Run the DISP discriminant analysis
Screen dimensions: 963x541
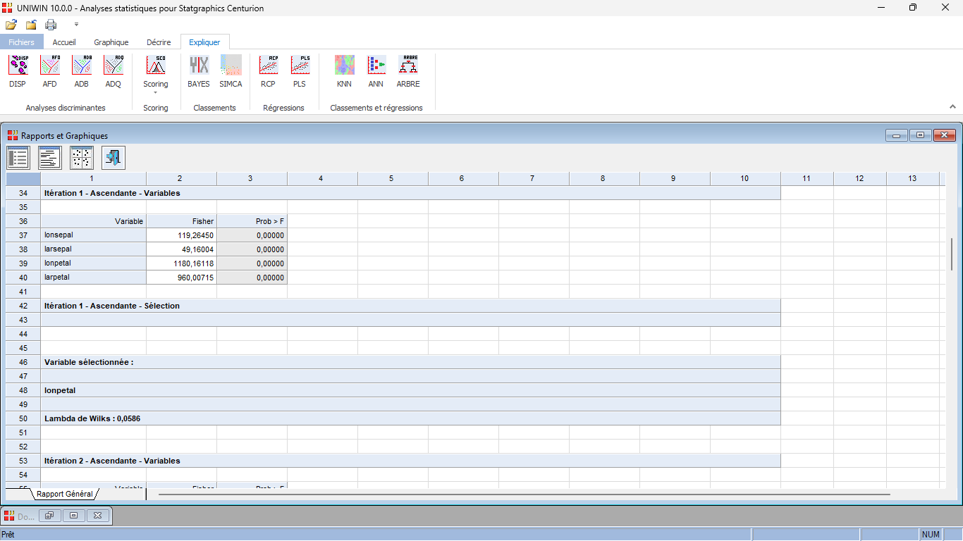18,72
